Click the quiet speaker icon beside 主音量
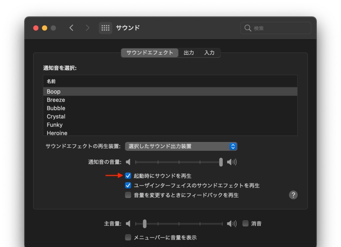Viewport: 341px width, 247px height. click(128, 224)
